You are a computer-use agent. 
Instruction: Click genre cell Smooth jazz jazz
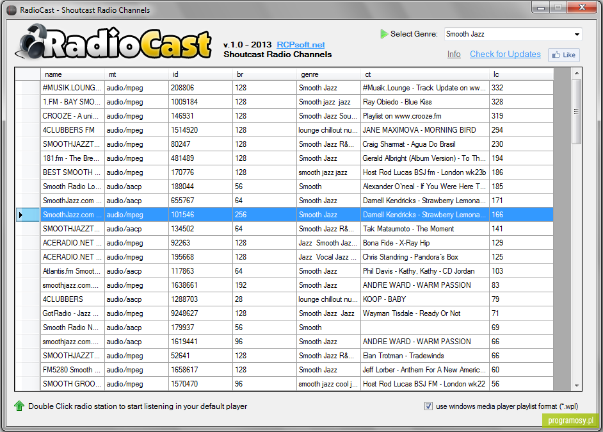329,102
